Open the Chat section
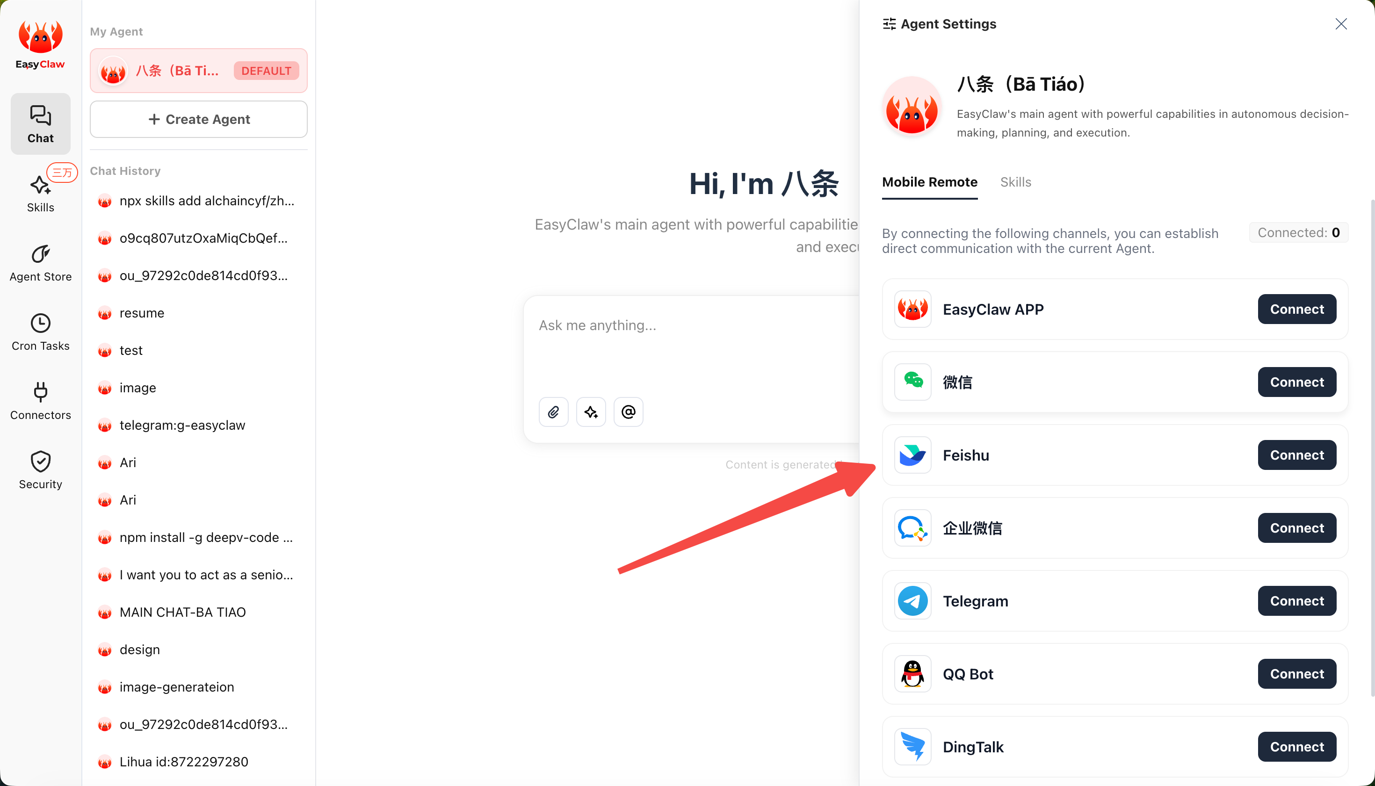Image resolution: width=1375 pixels, height=786 pixels. (41, 124)
